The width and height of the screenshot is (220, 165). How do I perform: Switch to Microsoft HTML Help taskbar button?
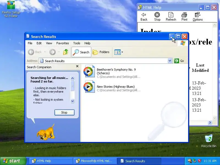point(95,161)
